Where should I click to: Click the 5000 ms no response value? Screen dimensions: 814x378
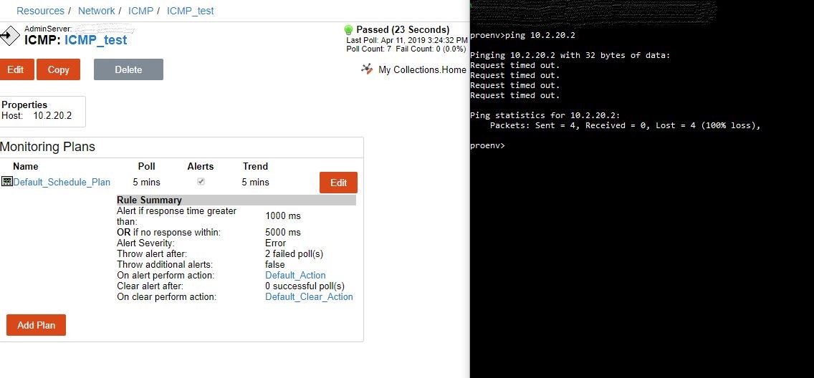point(283,232)
